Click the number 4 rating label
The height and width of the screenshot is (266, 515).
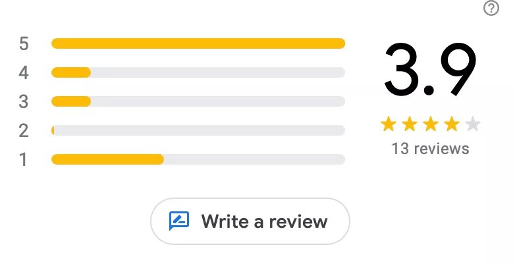point(24,72)
